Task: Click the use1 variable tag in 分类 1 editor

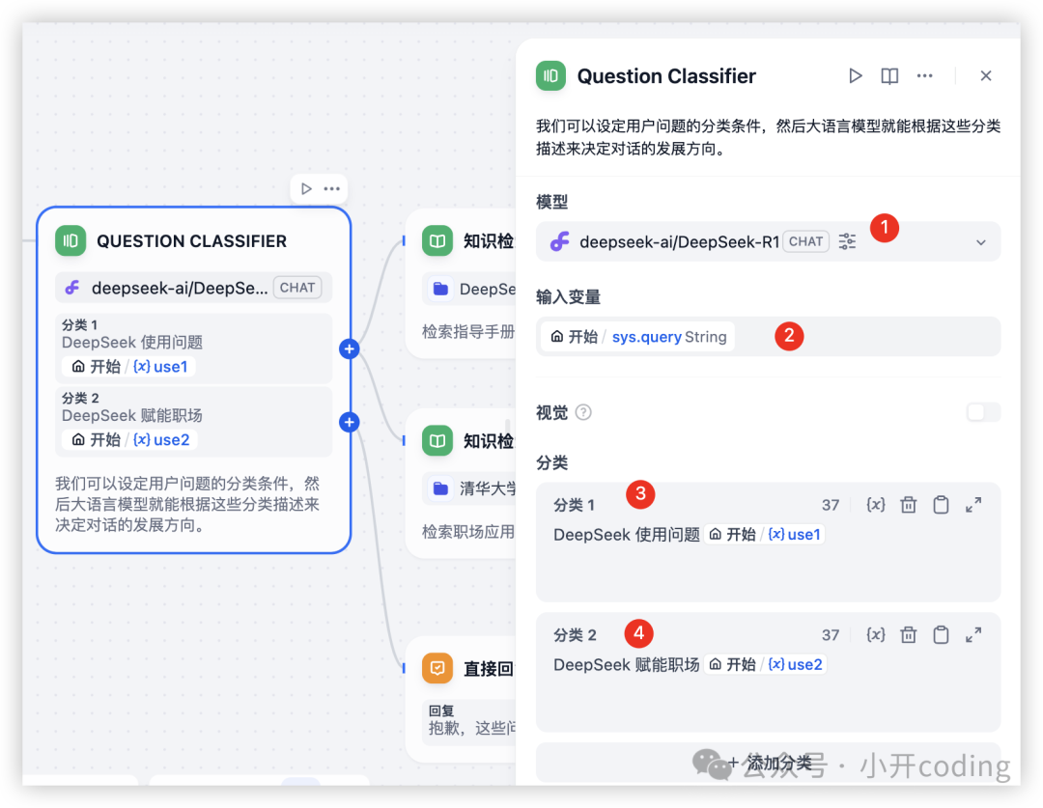Action: (764, 534)
